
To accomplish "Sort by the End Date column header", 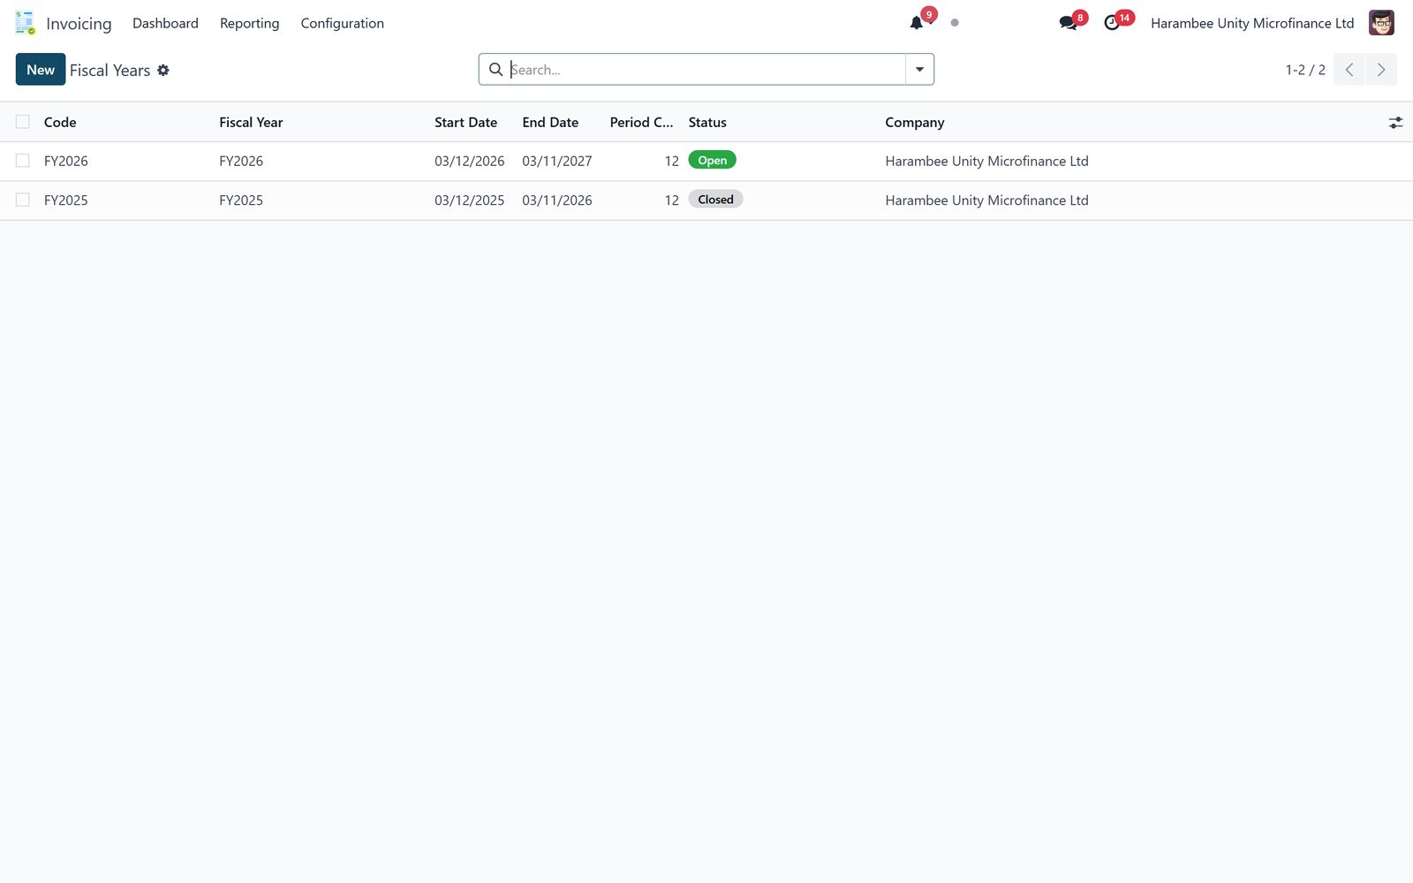I will [550, 122].
